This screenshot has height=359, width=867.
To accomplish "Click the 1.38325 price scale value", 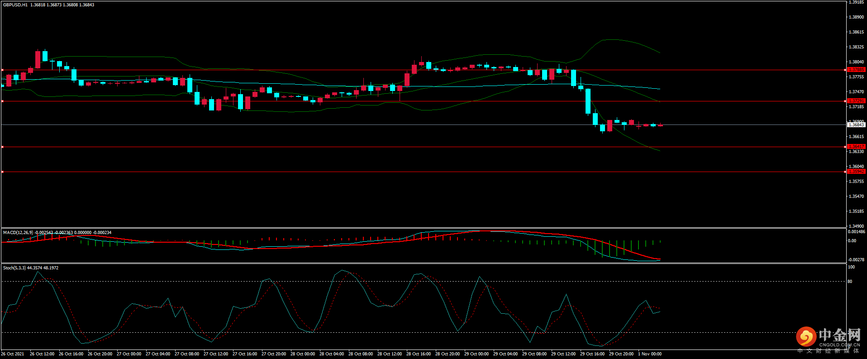I will 856,47.
